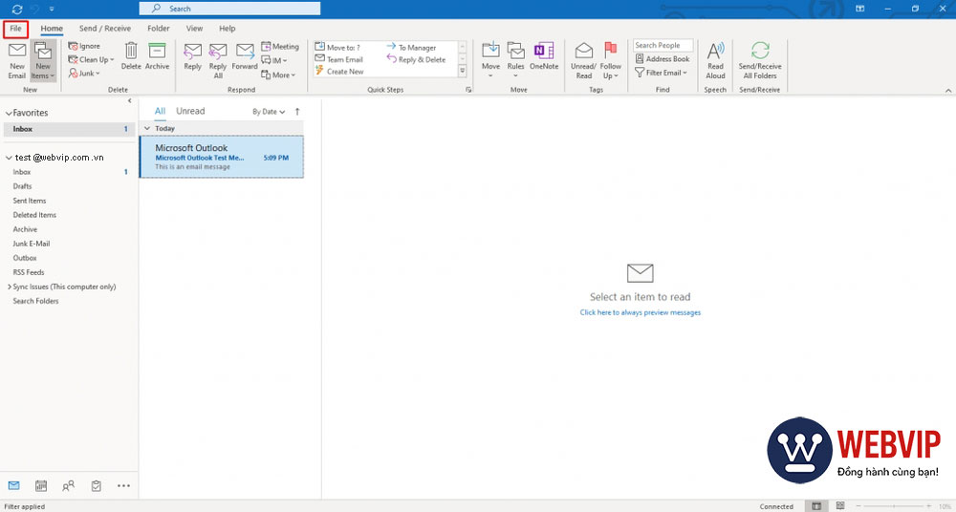Select the 'Move to: ?' quick step
This screenshot has width=956, height=512.
point(337,47)
